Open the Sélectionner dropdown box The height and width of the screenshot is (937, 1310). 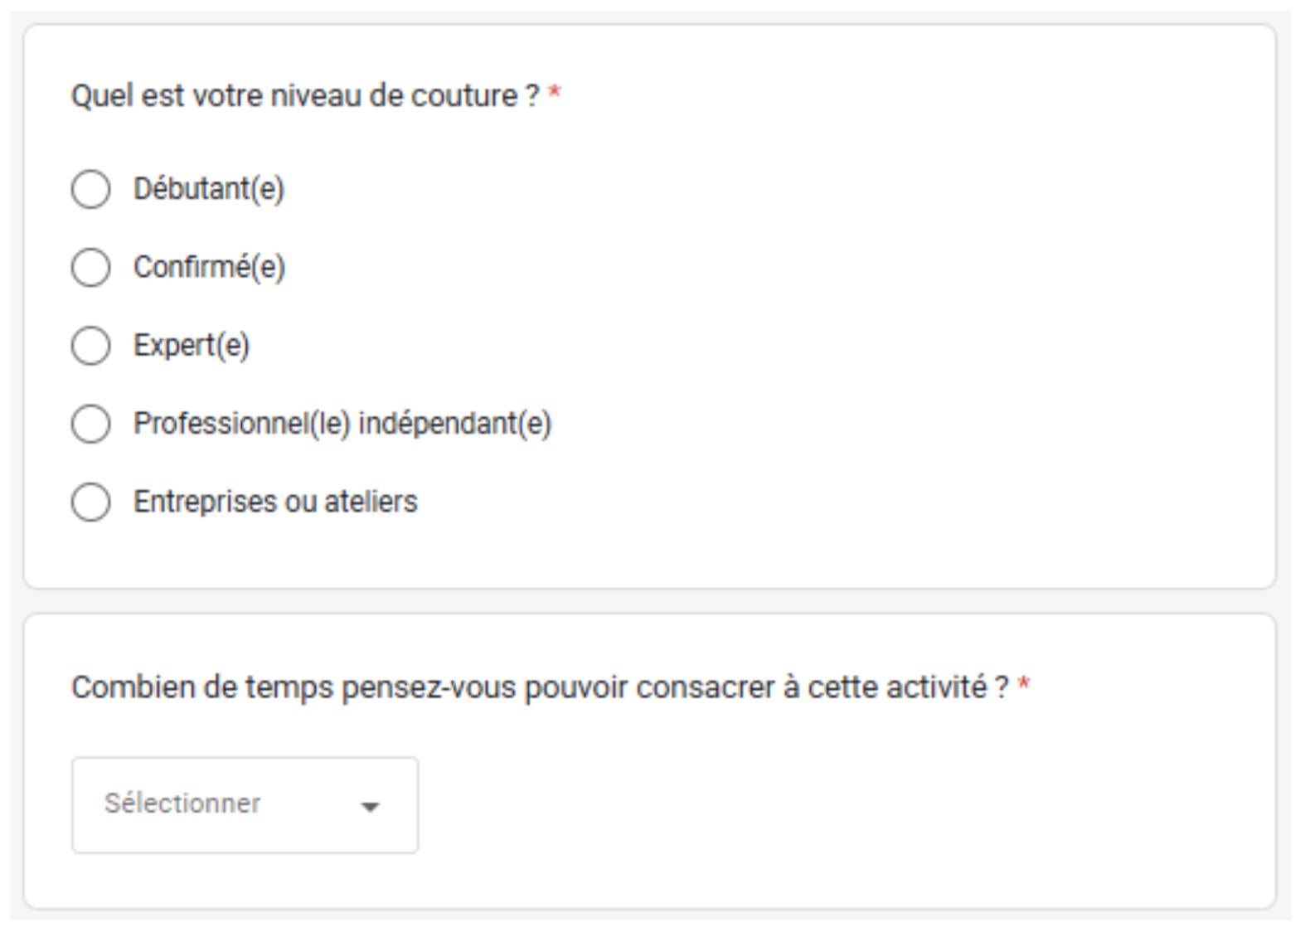[245, 804]
